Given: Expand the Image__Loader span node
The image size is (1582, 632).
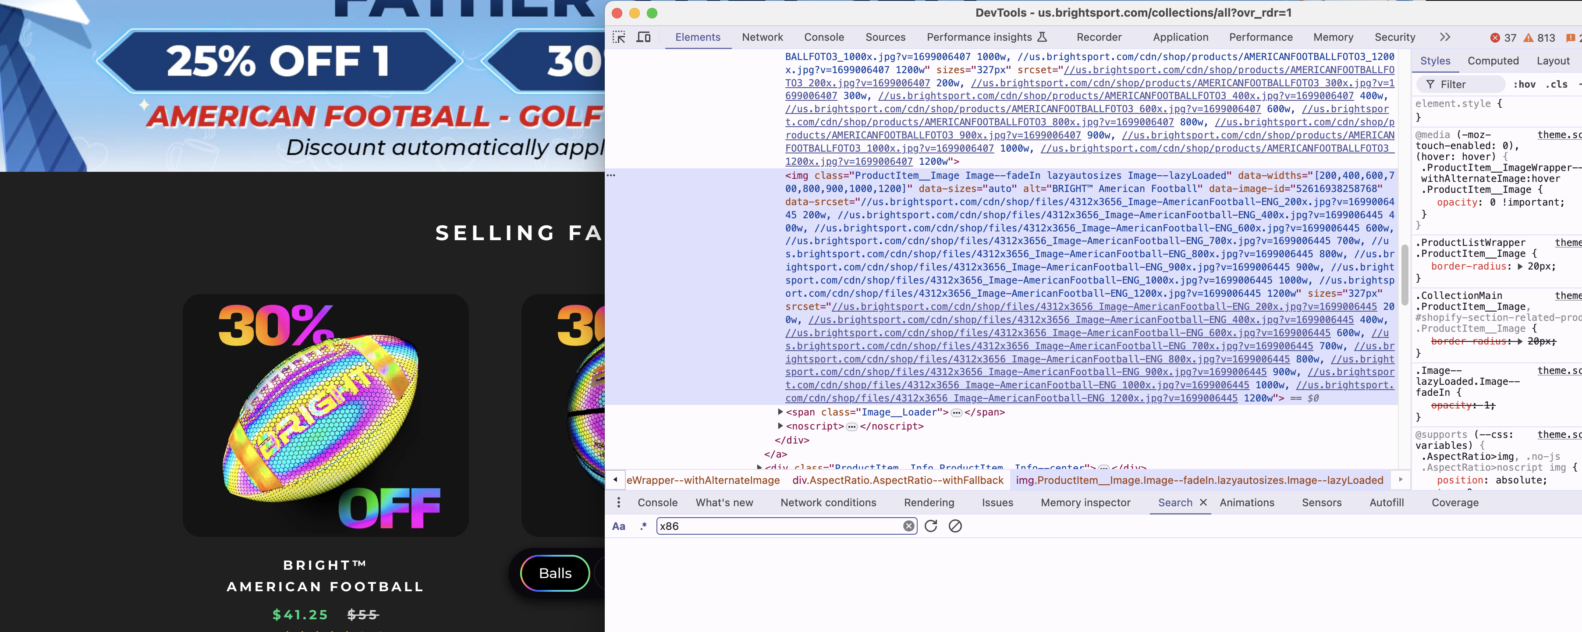Looking at the screenshot, I should [780, 412].
